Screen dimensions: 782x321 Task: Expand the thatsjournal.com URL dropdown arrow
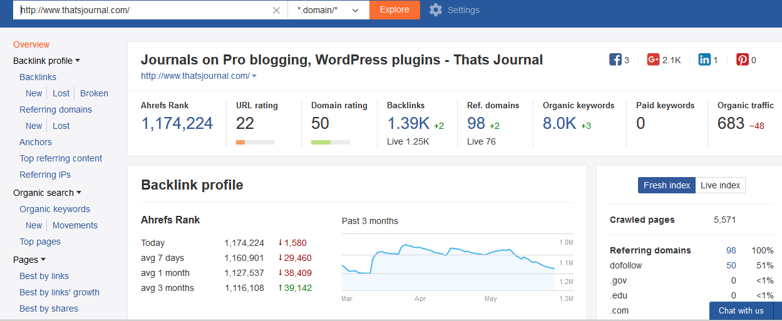tap(254, 76)
